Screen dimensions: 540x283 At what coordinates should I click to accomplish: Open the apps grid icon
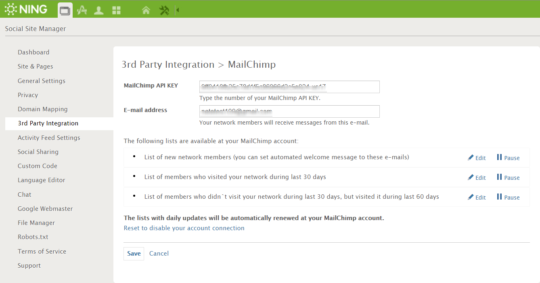116,10
